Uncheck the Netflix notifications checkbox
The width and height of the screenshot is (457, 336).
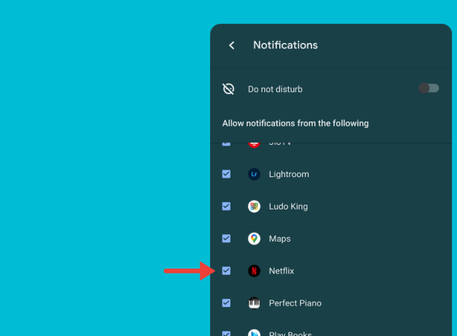(x=226, y=271)
